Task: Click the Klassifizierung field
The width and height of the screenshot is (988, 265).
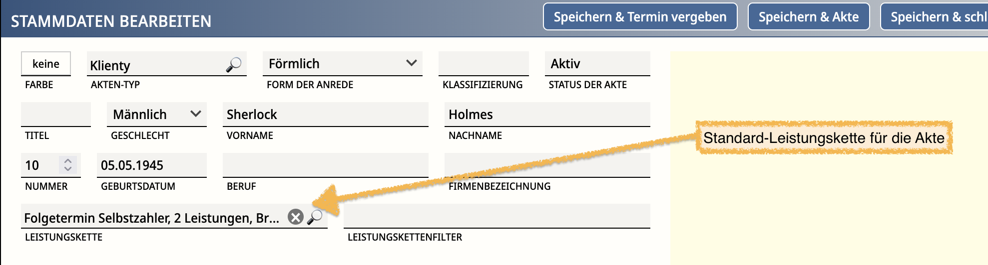Action: pyautogui.click(x=483, y=64)
